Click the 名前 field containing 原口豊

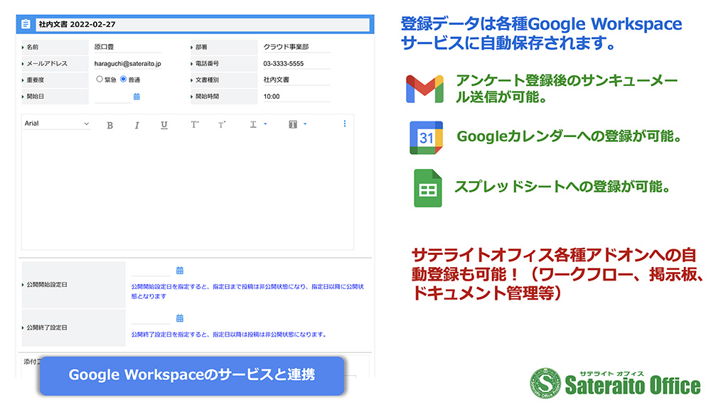(x=127, y=47)
